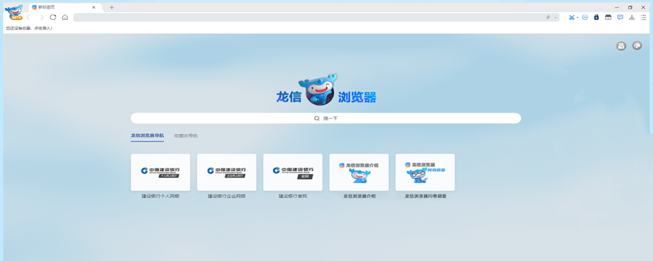The image size is (653, 261).
Task: Open the browser main menu
Action: (x=643, y=17)
